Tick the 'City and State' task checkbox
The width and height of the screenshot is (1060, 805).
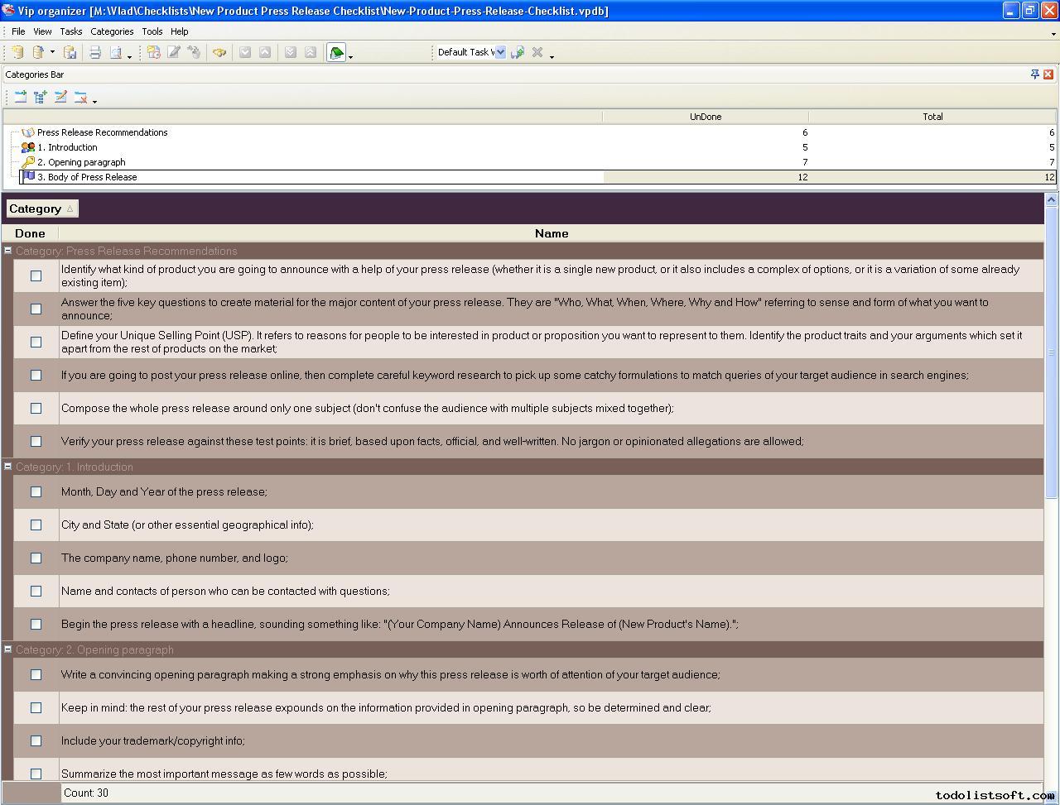click(x=36, y=525)
